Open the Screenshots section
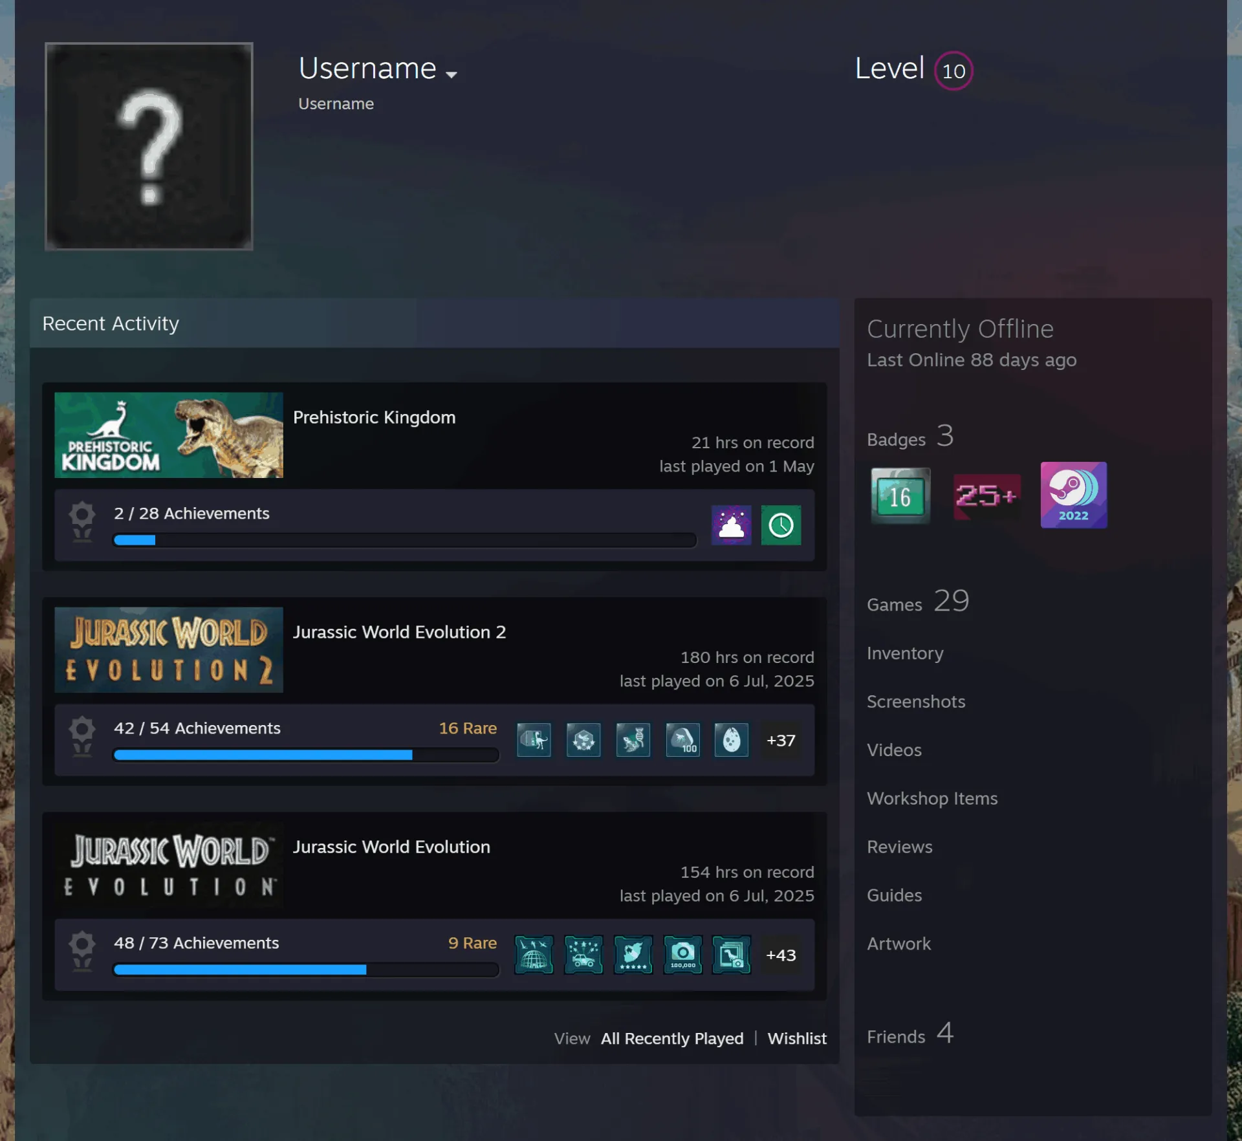Screen dimensions: 1242x1141 [x=916, y=702]
